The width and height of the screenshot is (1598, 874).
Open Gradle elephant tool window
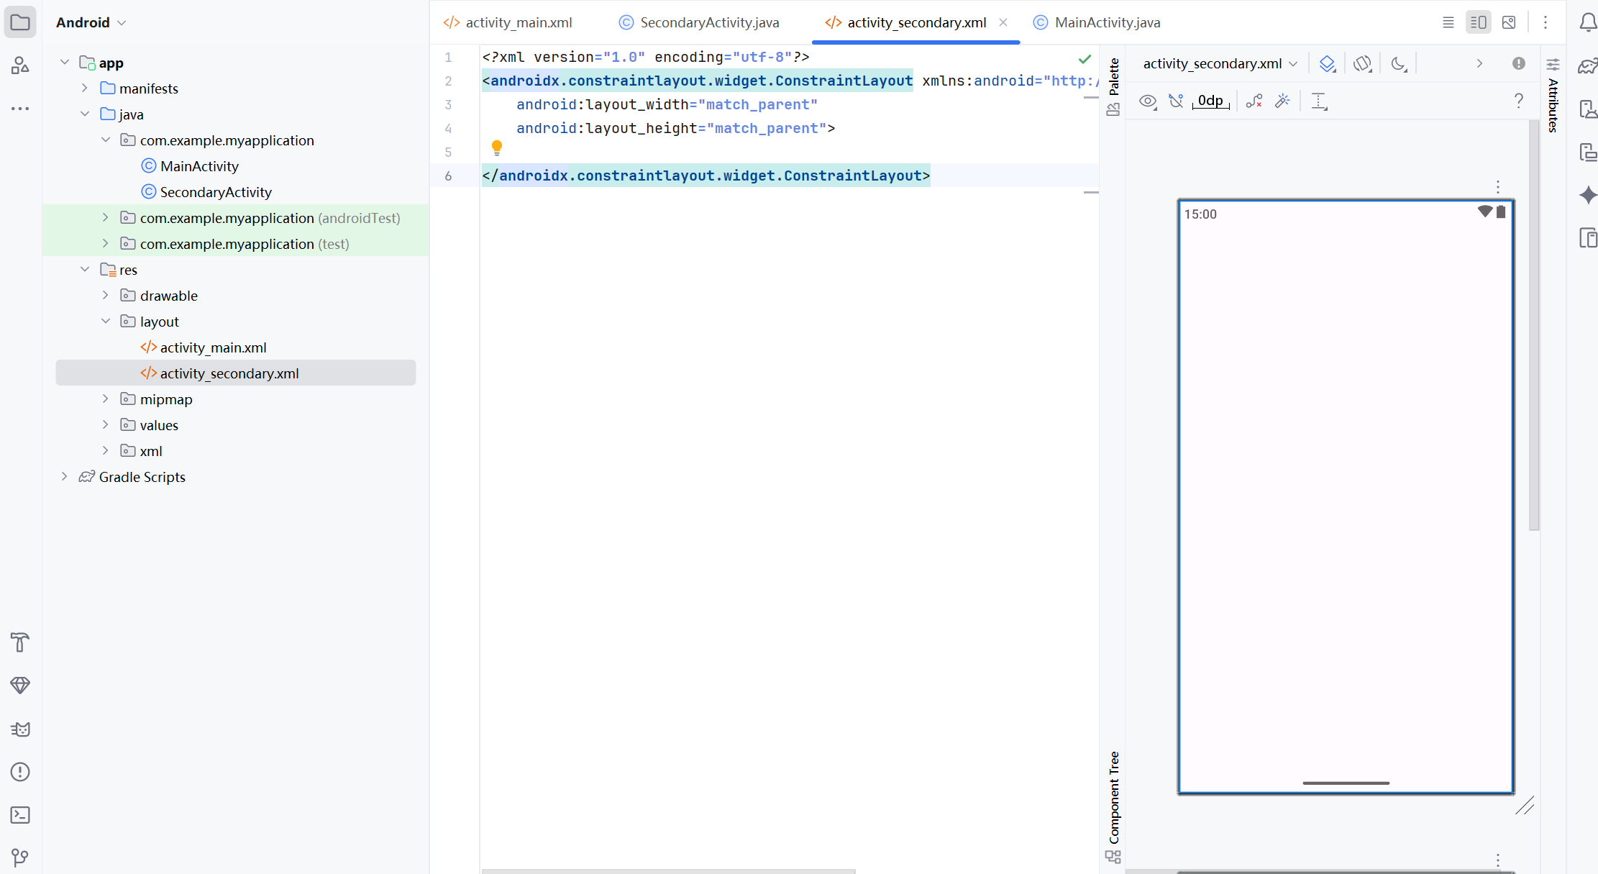1588,66
